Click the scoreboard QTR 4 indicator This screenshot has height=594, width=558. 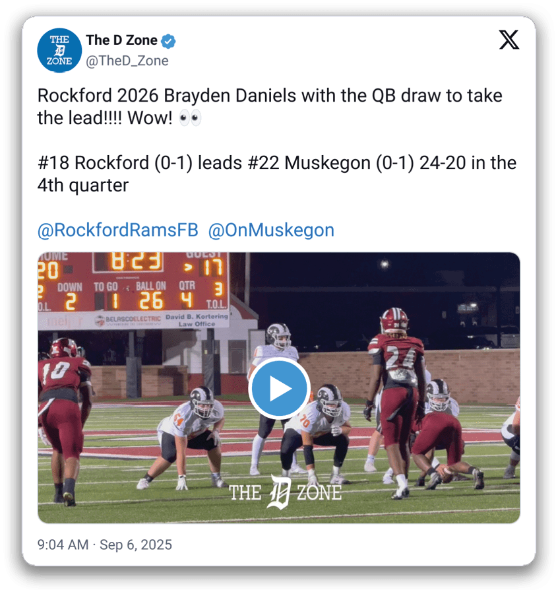(186, 295)
